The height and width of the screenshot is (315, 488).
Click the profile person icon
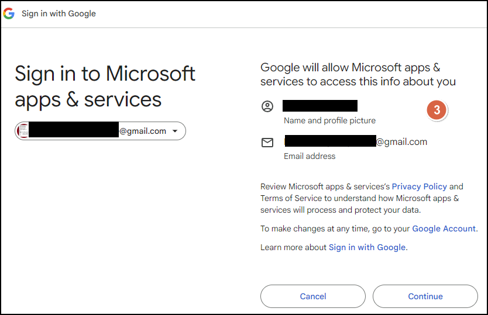point(267,106)
